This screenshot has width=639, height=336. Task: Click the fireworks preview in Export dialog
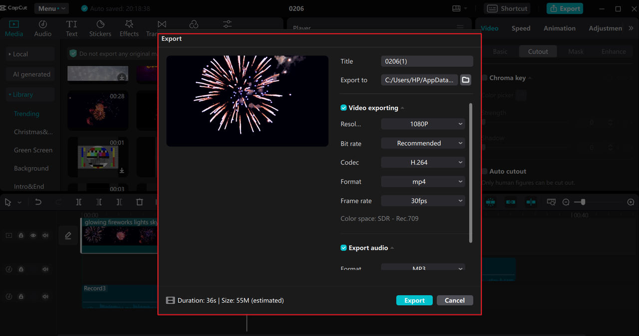pyautogui.click(x=247, y=101)
